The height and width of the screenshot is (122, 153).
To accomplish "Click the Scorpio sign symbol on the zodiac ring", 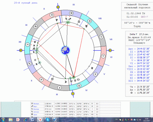I will click(x=30, y=64).
